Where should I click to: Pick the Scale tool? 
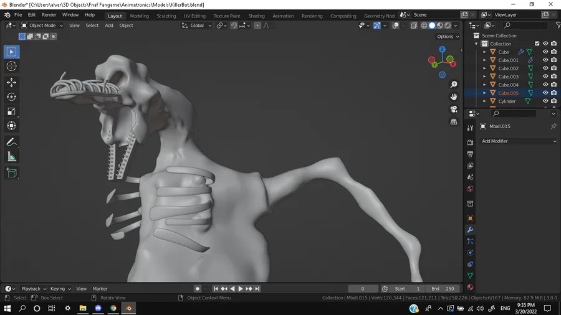coord(11,111)
